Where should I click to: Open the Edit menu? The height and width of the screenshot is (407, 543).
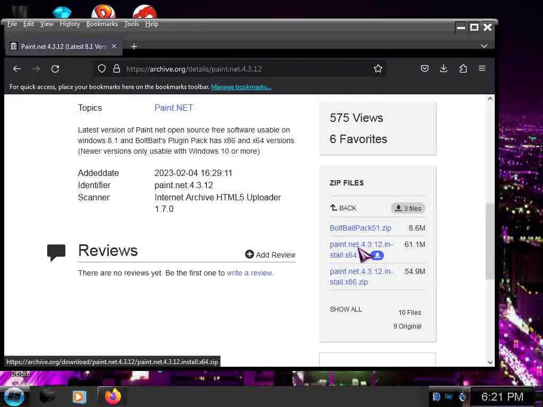click(x=29, y=24)
